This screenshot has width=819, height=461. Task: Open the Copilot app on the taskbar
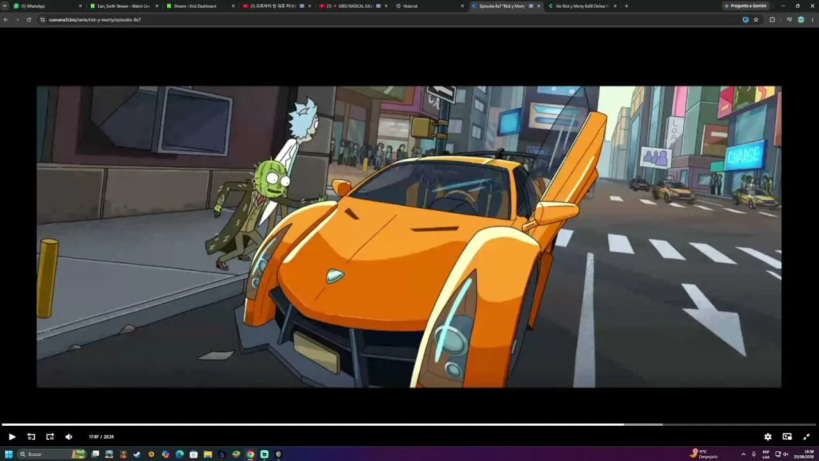pos(166,454)
